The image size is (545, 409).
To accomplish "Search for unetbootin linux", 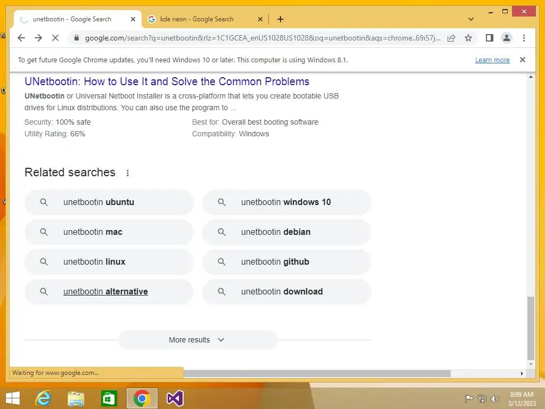I will point(109,262).
